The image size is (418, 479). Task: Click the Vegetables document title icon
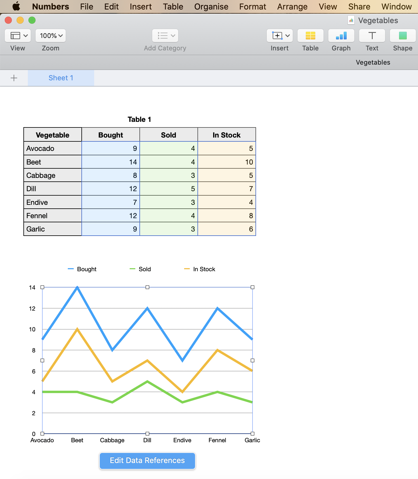click(x=351, y=20)
